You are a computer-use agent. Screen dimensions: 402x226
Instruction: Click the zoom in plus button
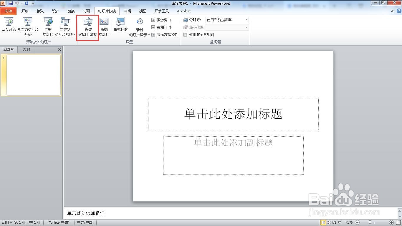pos(391,222)
